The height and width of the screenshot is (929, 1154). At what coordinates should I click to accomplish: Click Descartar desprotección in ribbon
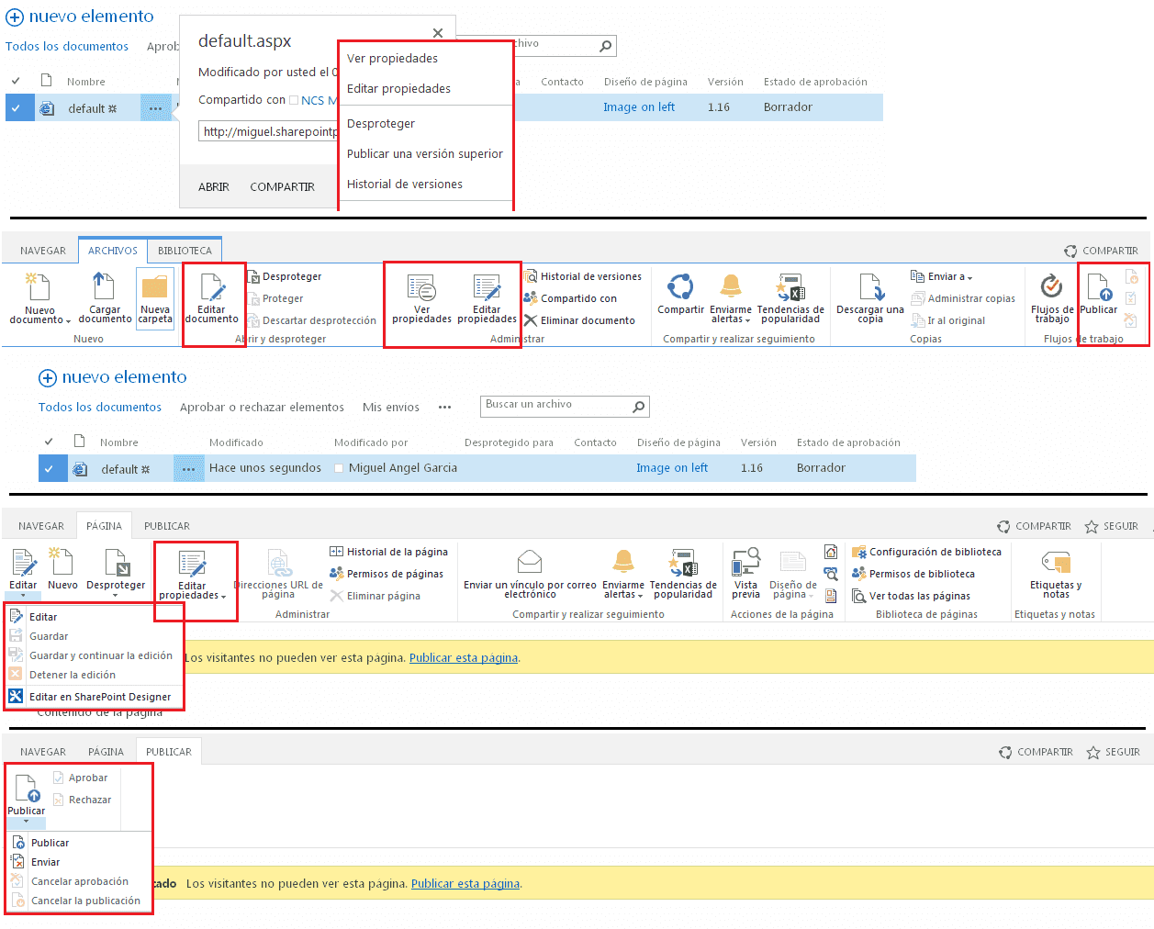(x=312, y=320)
